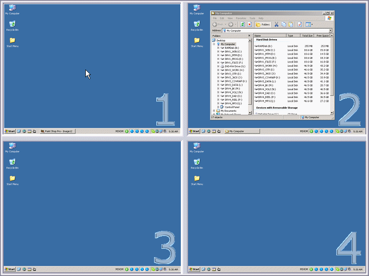369x276 pixels.
Task: Open the Tools menu in My Computer window
Action: tap(252, 18)
